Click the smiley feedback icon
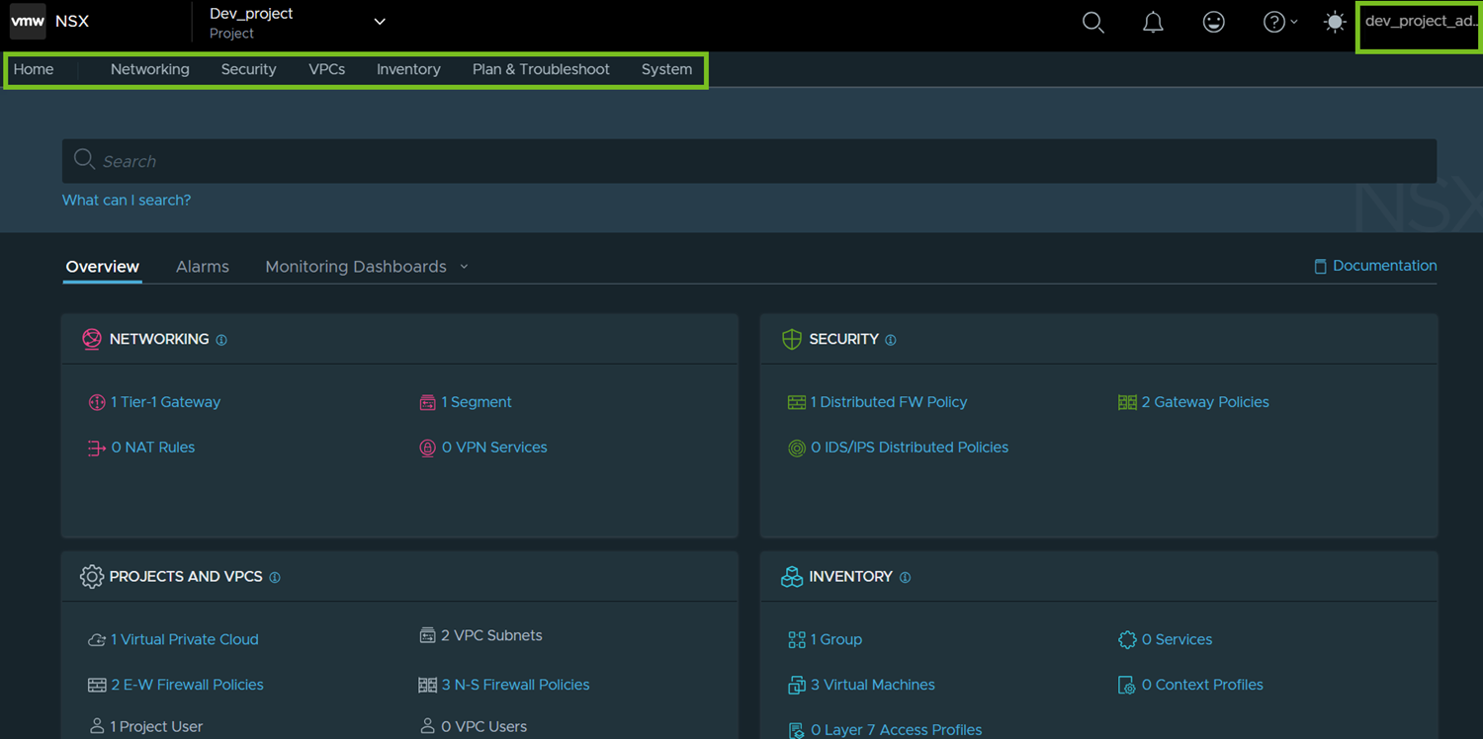 [1214, 22]
